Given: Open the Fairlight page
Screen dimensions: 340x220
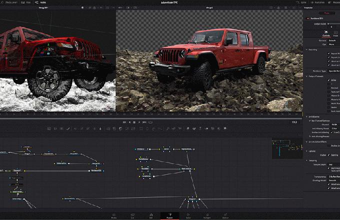Looking at the screenshot, I should click(207, 216).
